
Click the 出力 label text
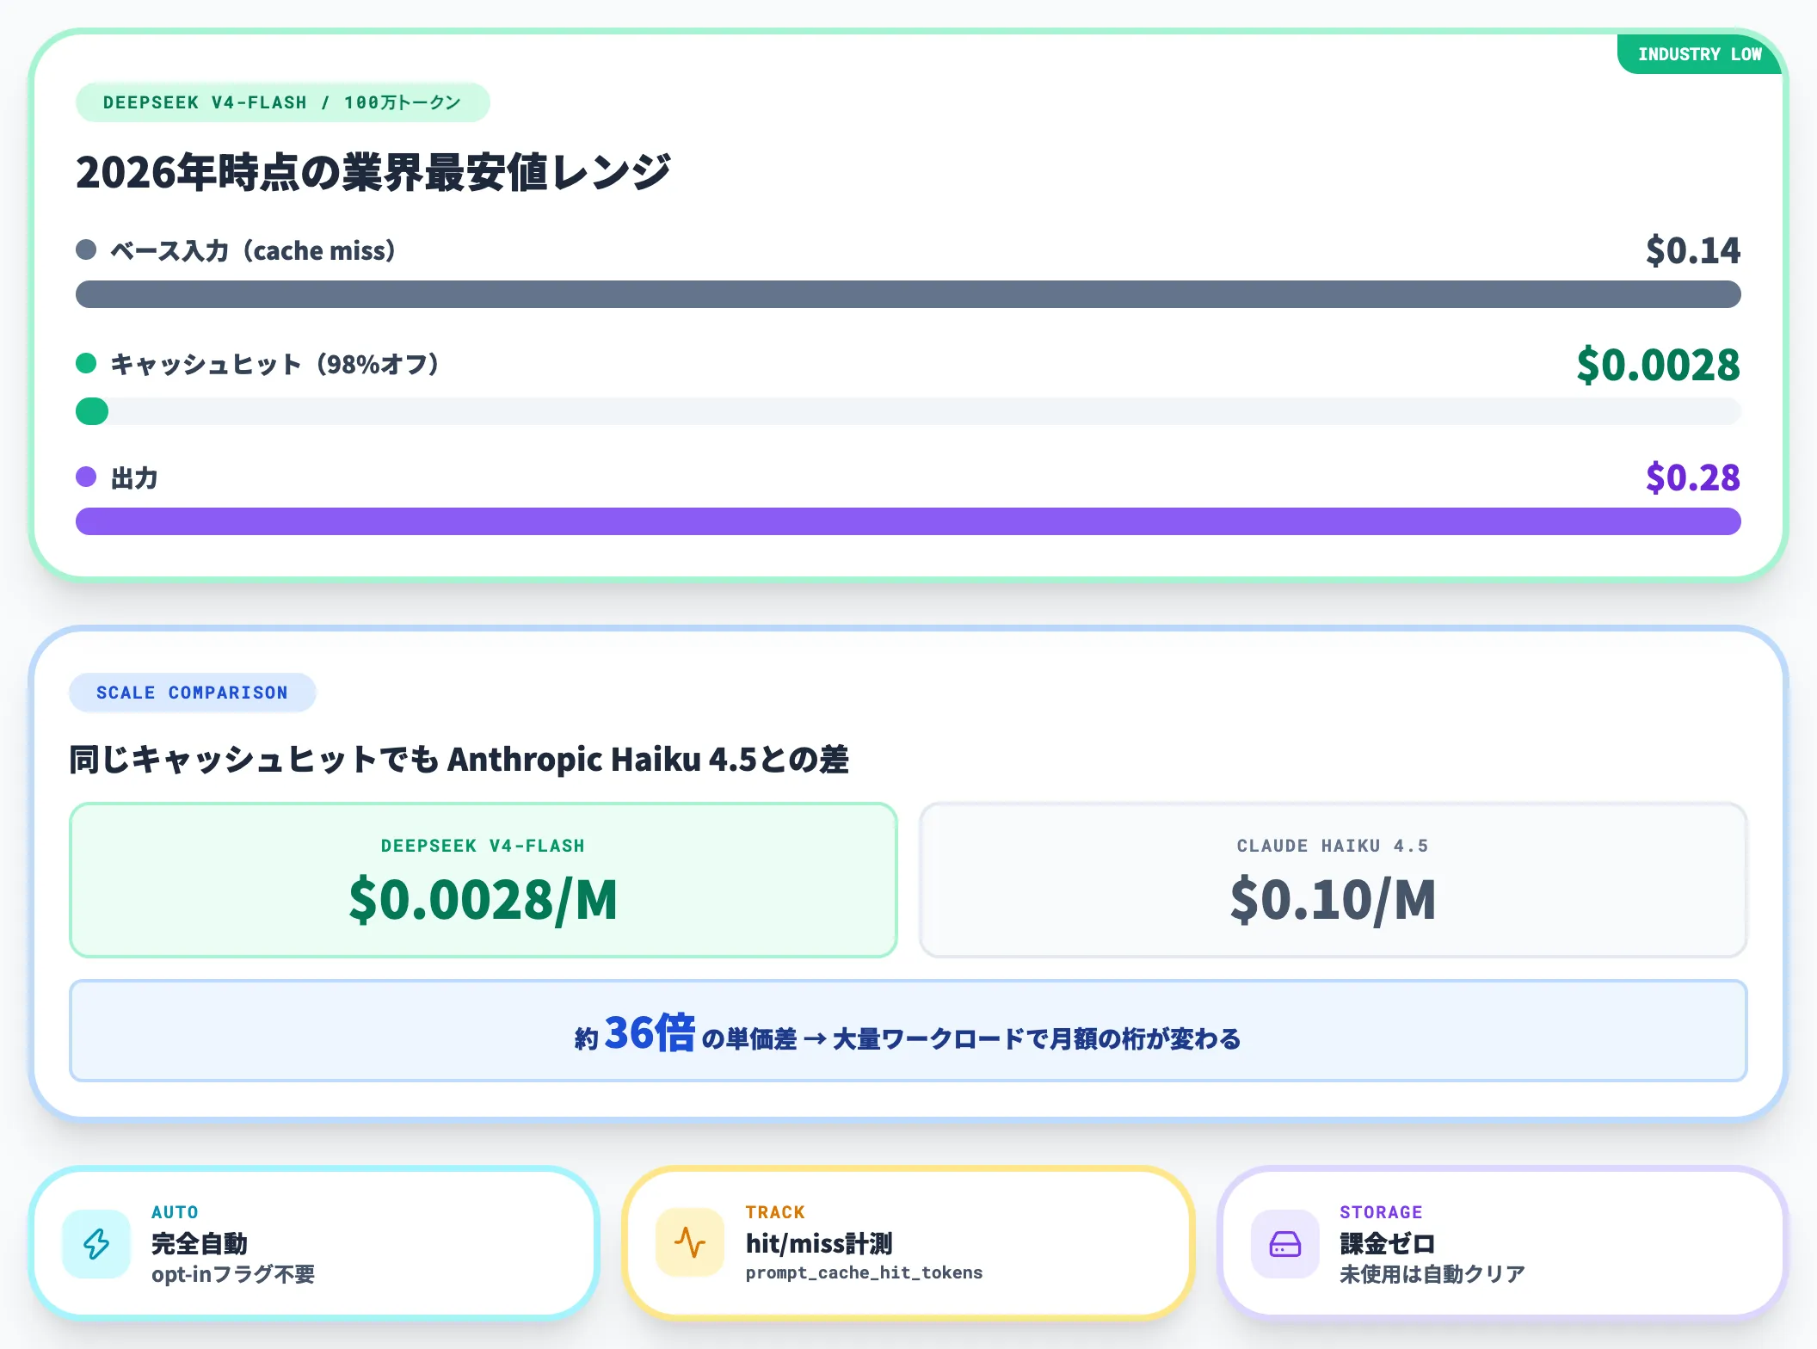pos(134,477)
